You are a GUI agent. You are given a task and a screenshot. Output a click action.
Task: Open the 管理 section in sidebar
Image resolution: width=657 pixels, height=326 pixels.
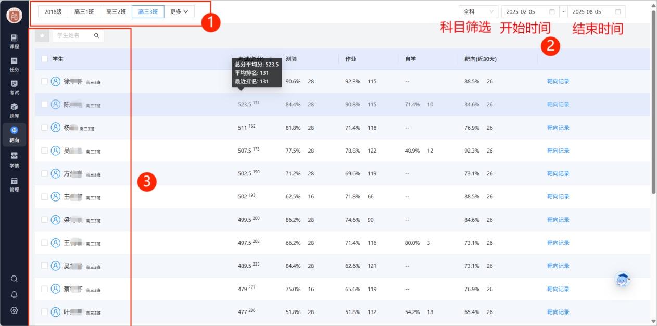tap(14, 184)
